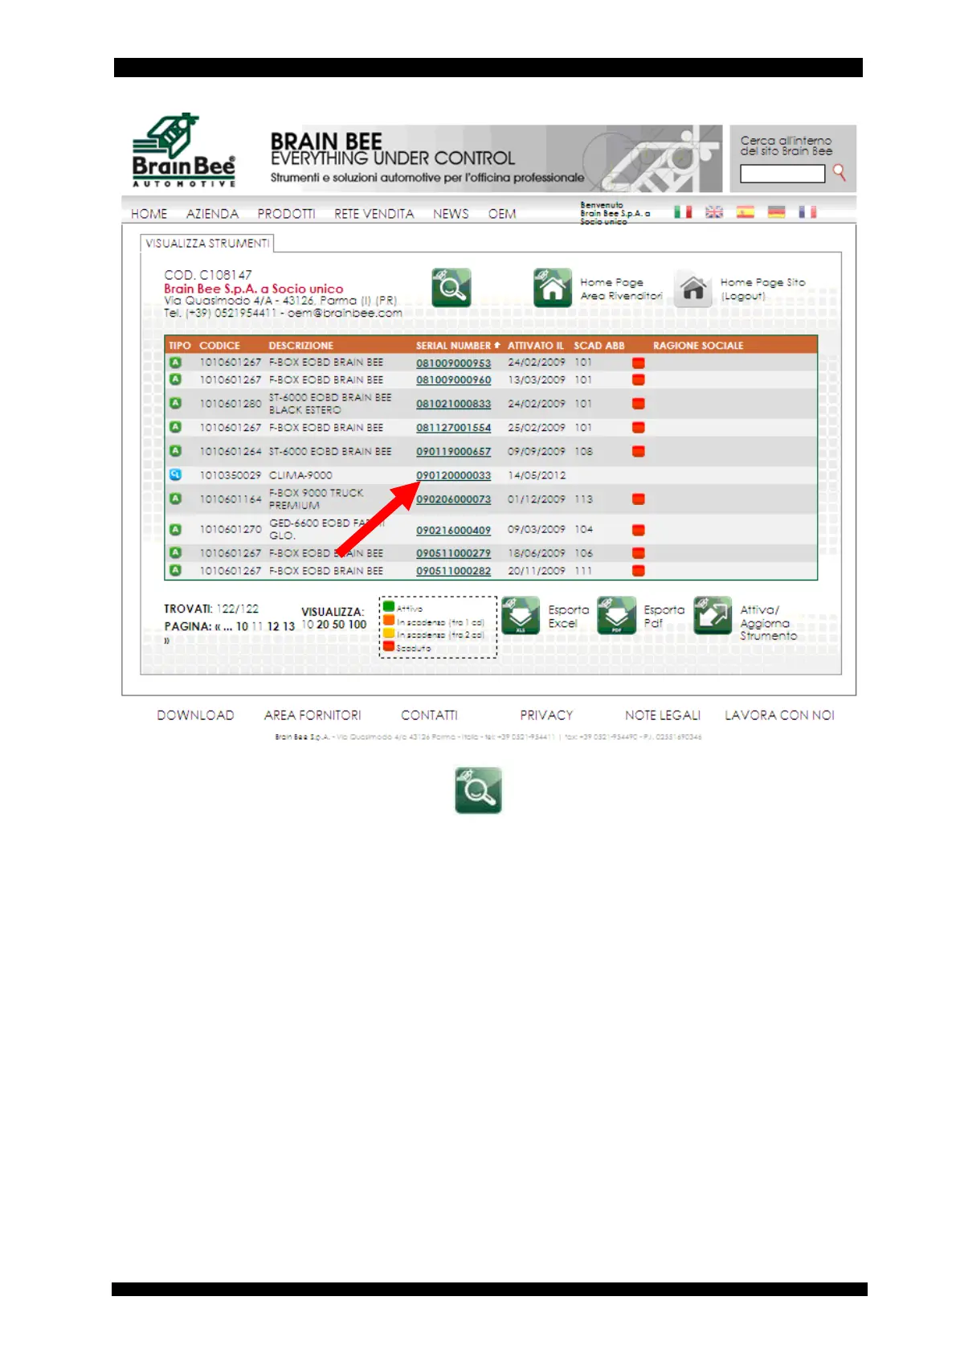956x1354 pixels.
Task: Switch site language to English flag
Action: 713,212
